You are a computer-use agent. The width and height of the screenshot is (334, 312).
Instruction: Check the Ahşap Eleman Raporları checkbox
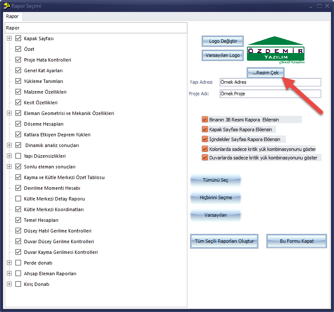click(18, 274)
